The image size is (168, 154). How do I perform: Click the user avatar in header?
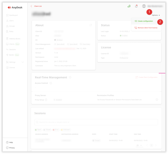[144, 6]
